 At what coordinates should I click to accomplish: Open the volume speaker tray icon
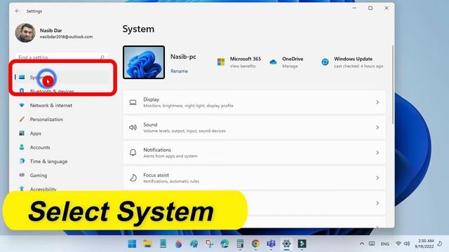pos(407,244)
